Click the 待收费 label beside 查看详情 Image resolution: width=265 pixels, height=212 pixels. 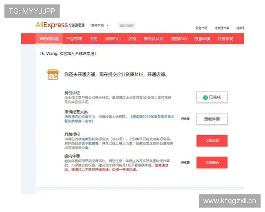pos(185,119)
